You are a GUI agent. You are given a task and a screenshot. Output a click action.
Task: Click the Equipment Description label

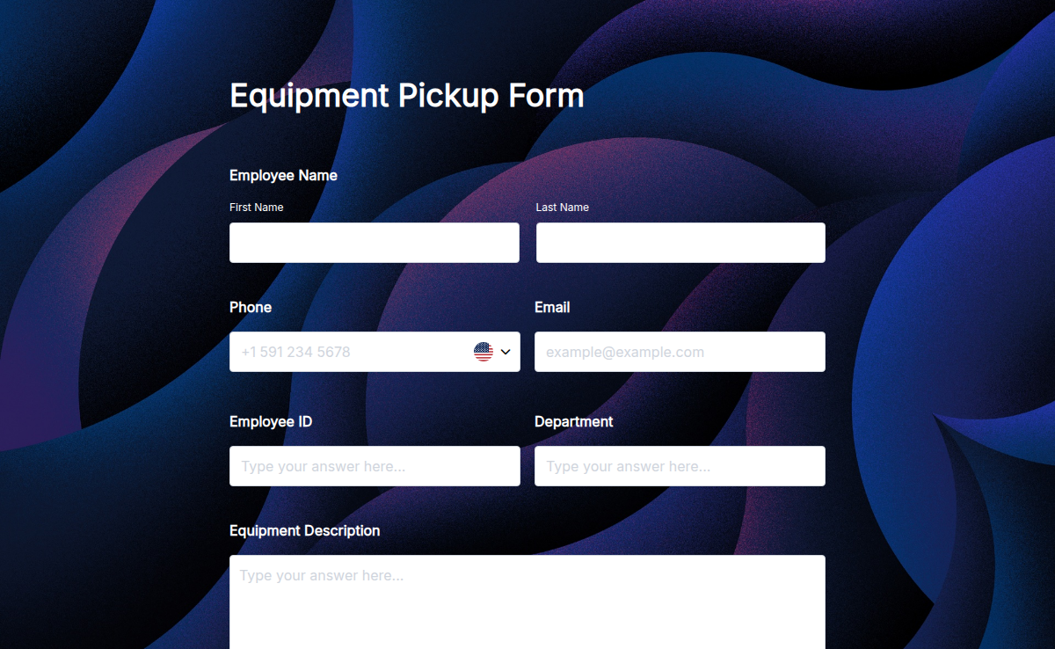tap(304, 530)
